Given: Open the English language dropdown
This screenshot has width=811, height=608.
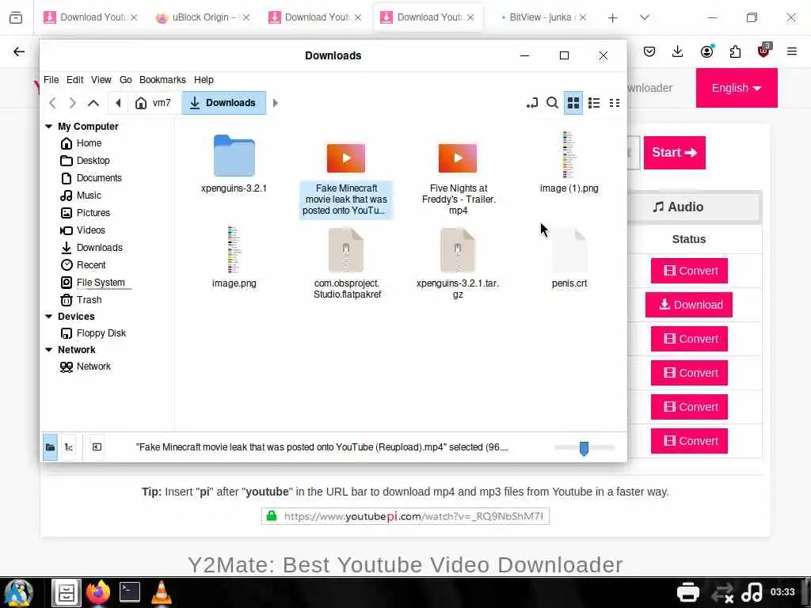Looking at the screenshot, I should (x=736, y=88).
